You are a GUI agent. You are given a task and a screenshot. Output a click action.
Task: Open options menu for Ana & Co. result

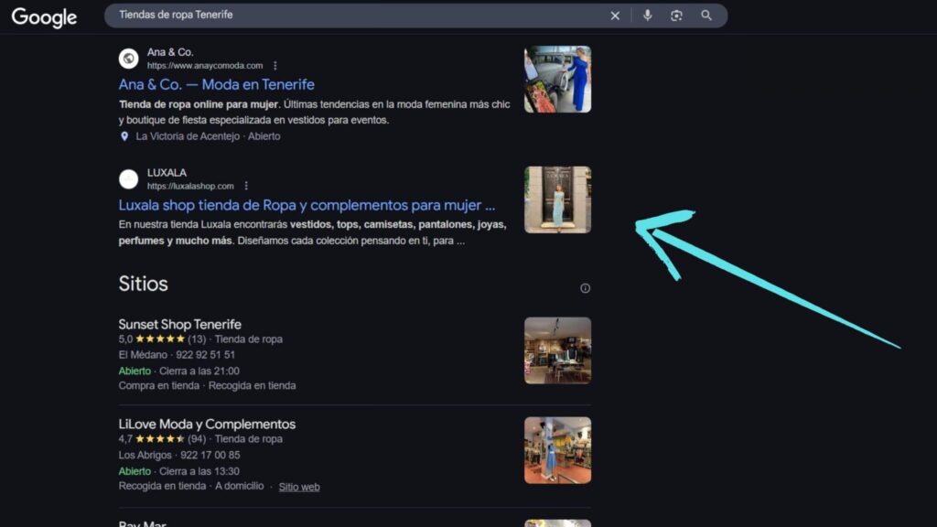pyautogui.click(x=275, y=66)
